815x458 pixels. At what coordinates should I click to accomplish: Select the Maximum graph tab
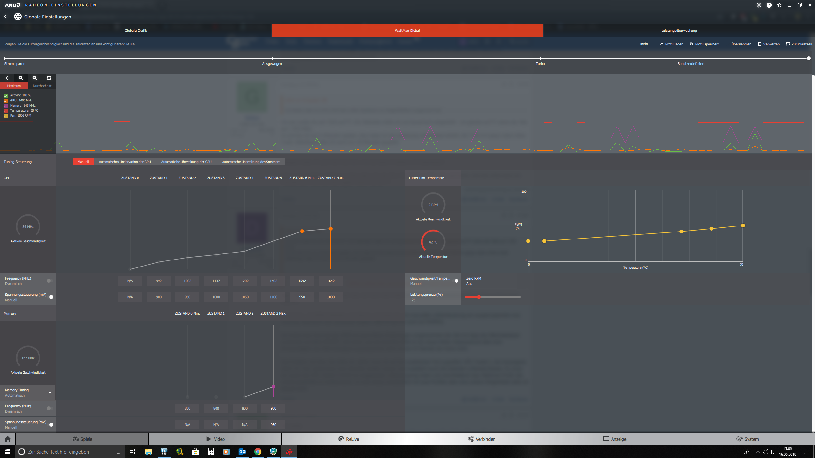click(14, 86)
